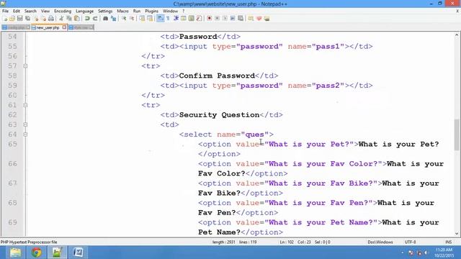Paste clipboard using toolbar icon
The width and height of the screenshot is (461, 259).
77,19
